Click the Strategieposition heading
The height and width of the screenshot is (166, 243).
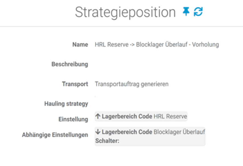pyautogui.click(x=125, y=12)
